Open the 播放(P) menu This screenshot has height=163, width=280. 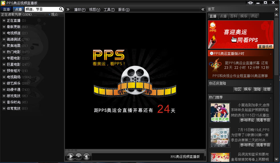tap(80, 10)
